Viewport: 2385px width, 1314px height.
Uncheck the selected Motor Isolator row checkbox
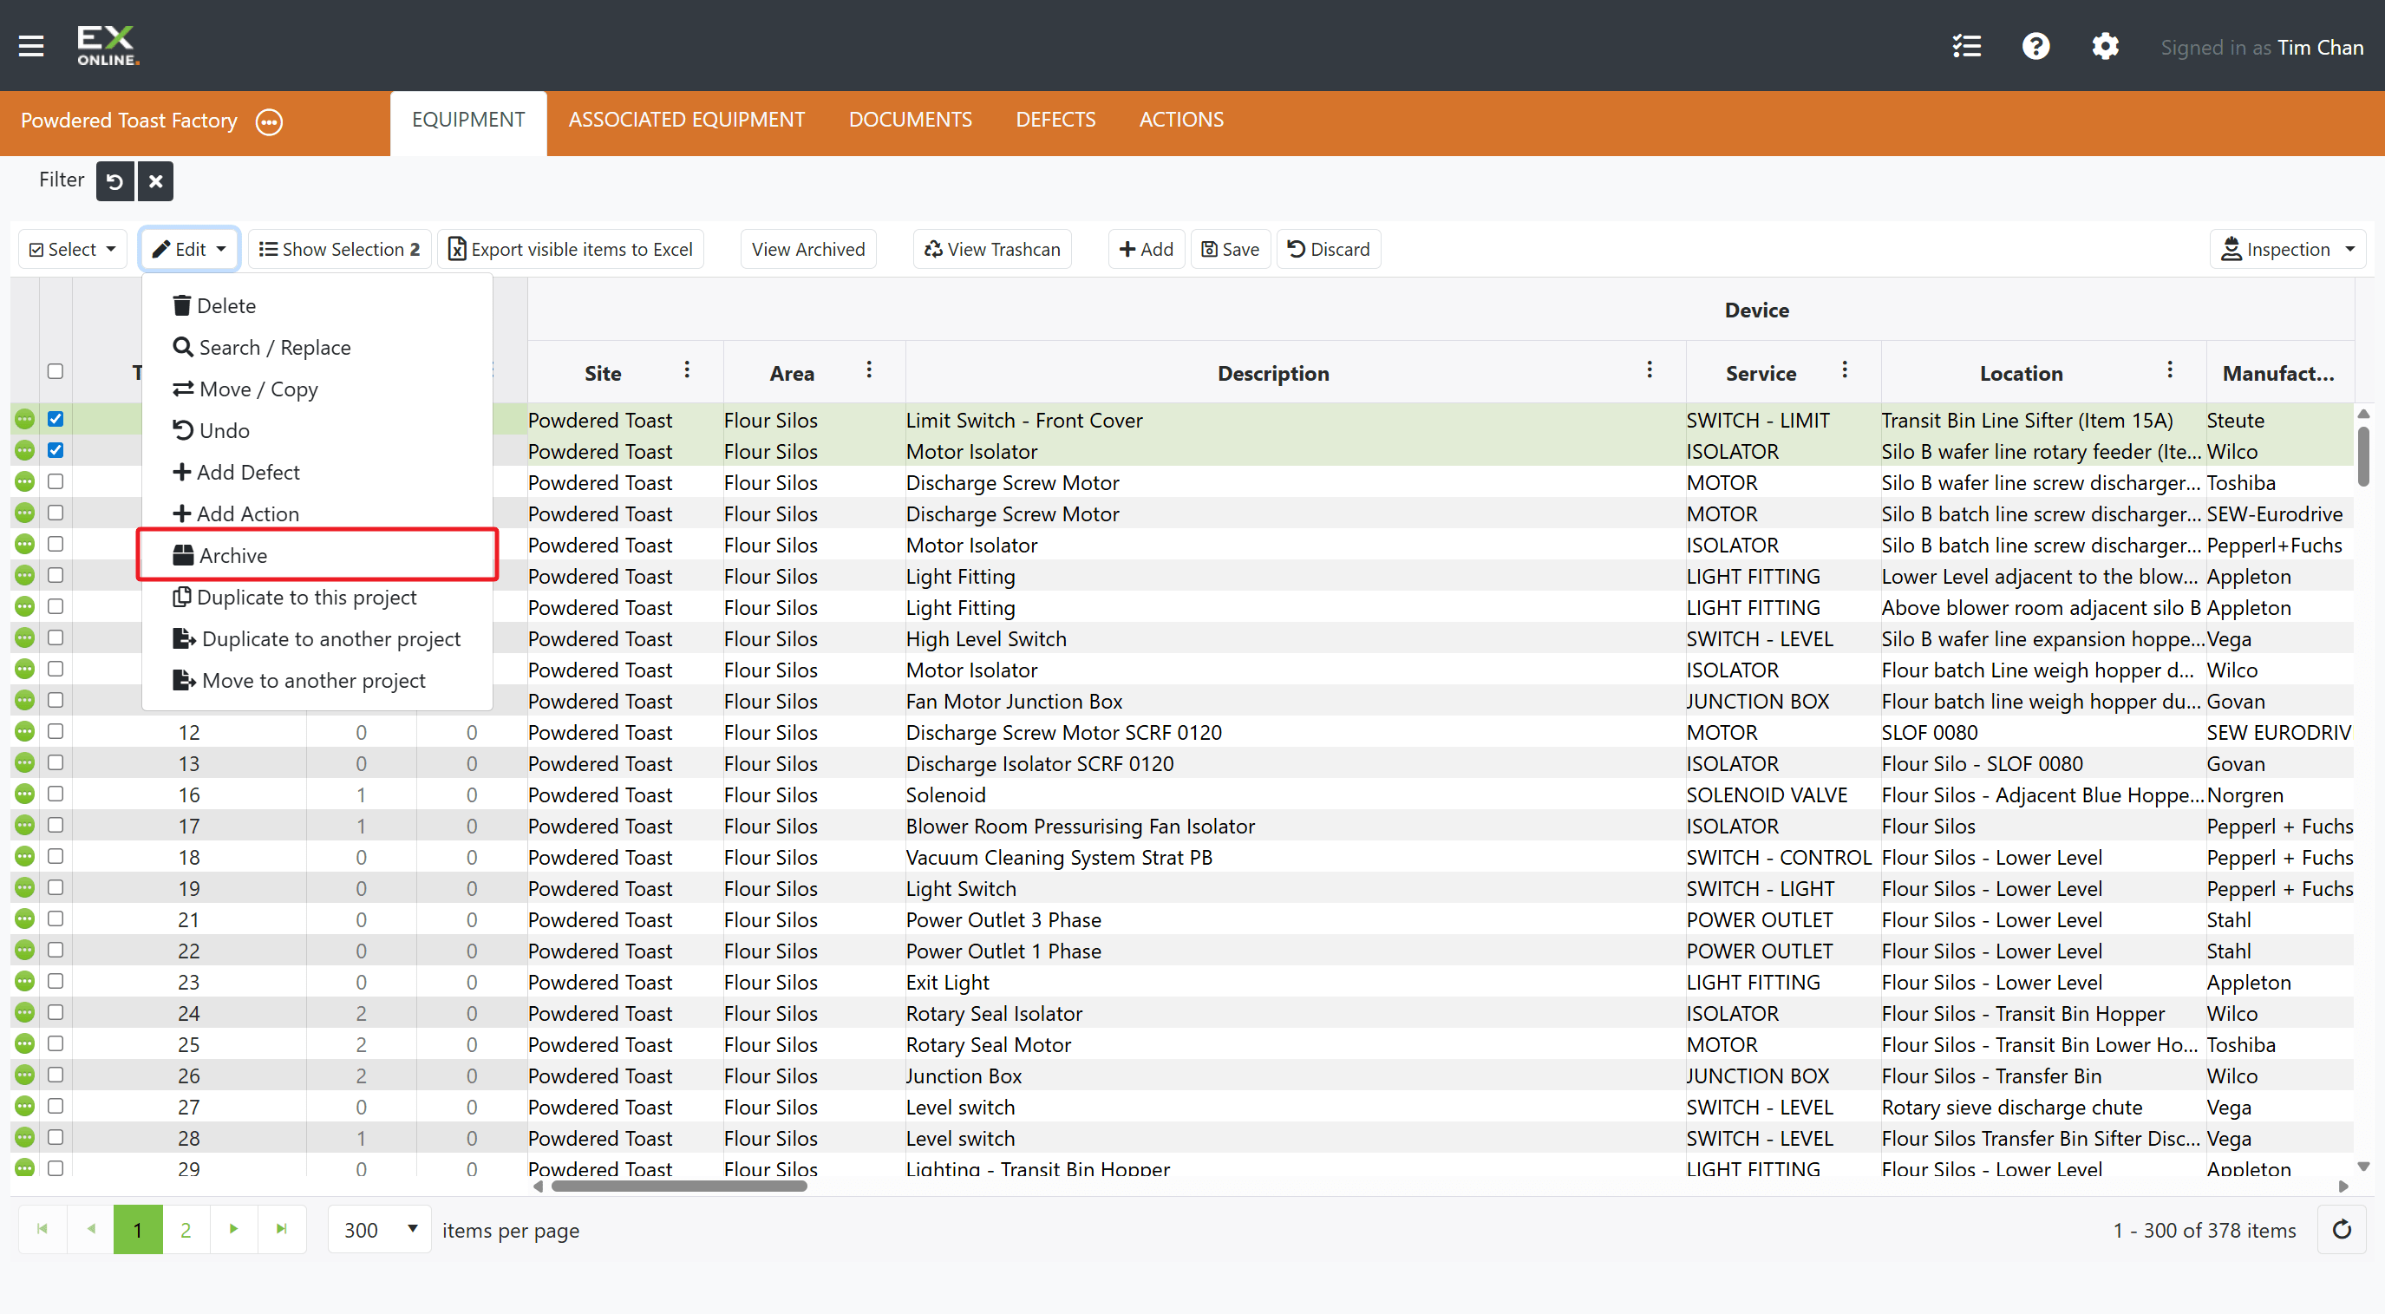56,450
